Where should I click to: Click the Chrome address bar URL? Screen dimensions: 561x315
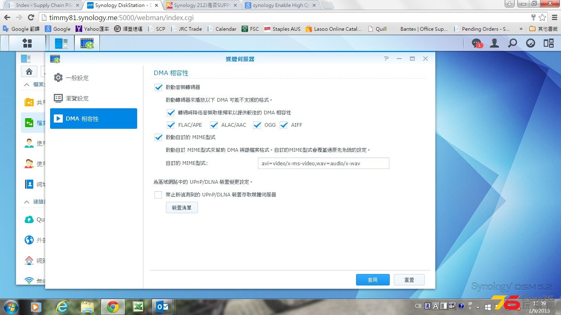pyautogui.click(x=122, y=18)
